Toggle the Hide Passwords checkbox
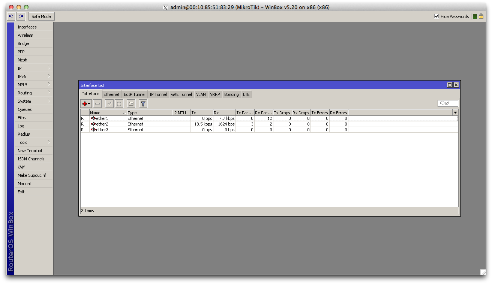 [436, 16]
